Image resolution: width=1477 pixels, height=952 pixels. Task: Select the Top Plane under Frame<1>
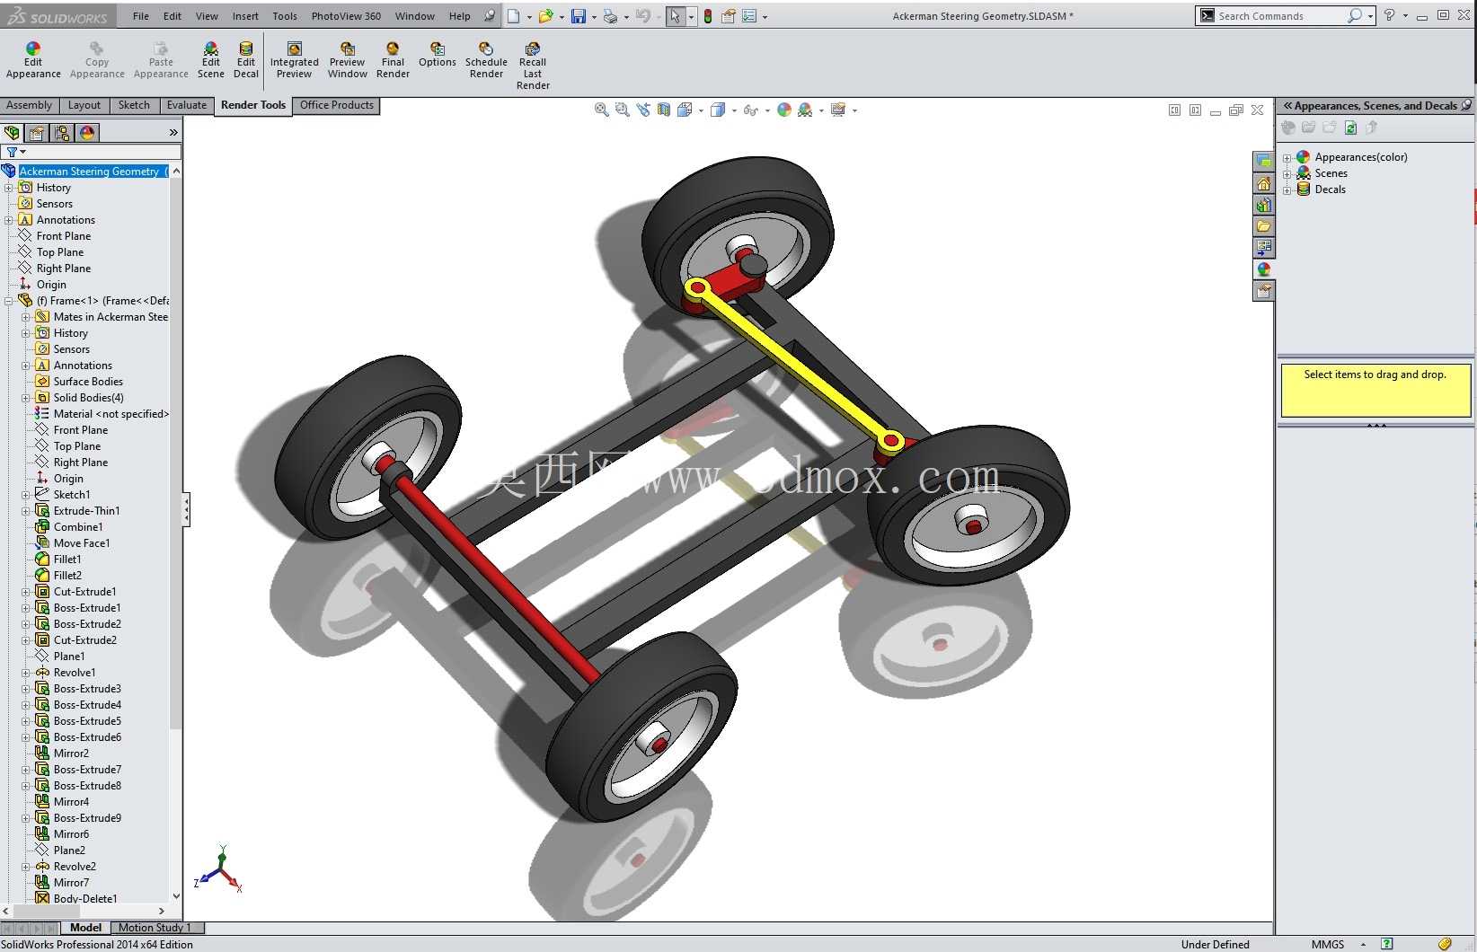pyautogui.click(x=77, y=446)
